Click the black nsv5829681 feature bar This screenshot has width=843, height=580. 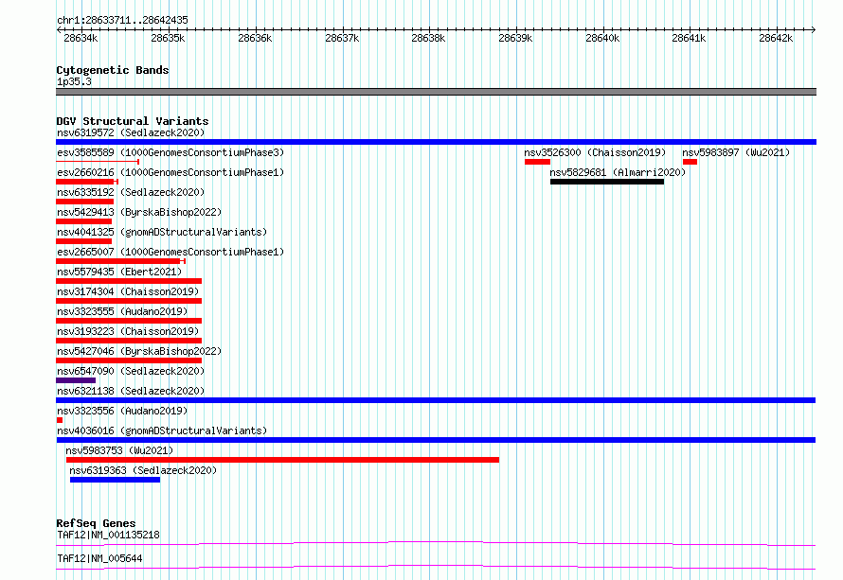607,182
